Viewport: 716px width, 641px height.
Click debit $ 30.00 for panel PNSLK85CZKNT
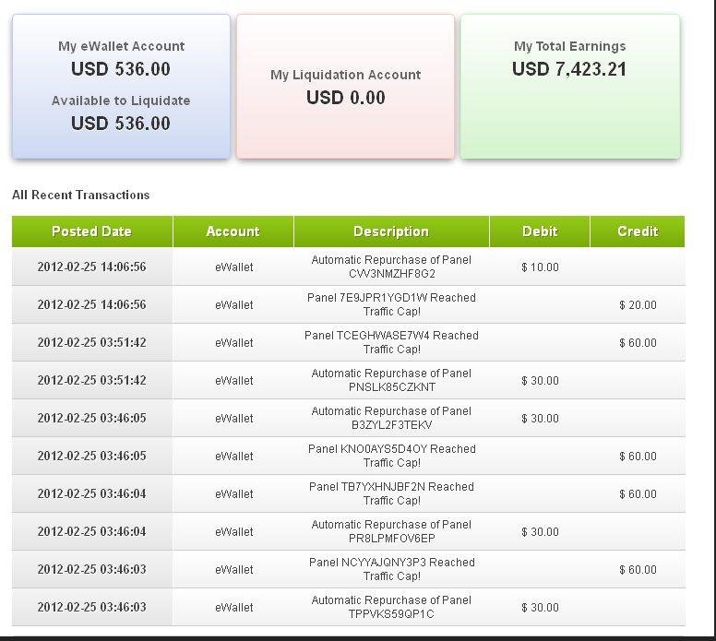[x=540, y=381]
